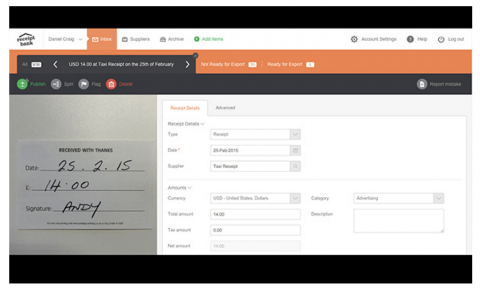Click the 'USD 14.00 at Taxi Receipt' title

point(121,64)
